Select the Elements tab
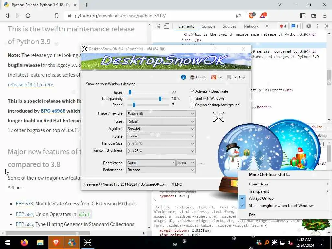 click(186, 26)
